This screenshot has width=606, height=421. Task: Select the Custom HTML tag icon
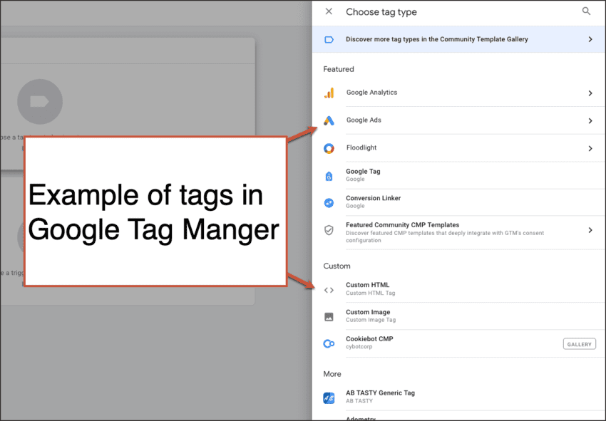coord(329,289)
